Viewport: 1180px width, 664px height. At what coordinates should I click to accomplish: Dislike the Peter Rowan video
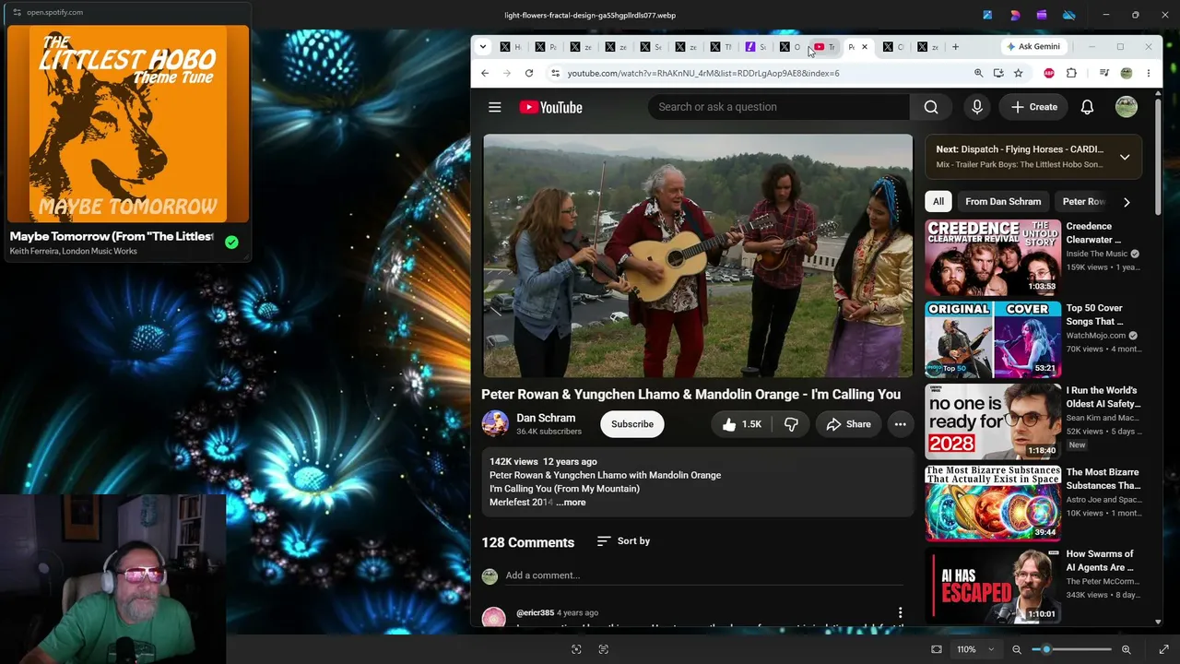[x=791, y=424]
